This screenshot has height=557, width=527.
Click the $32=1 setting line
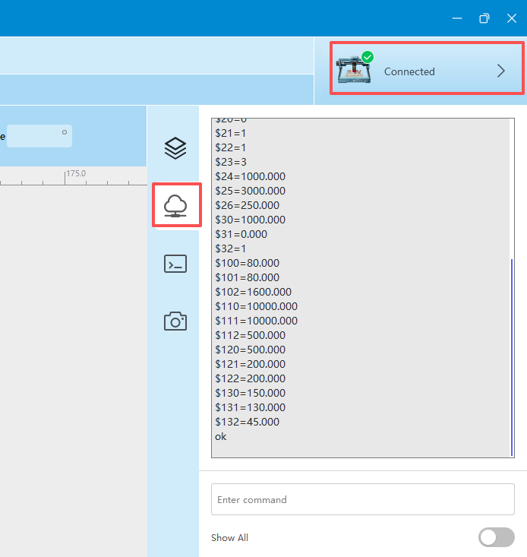(x=230, y=248)
